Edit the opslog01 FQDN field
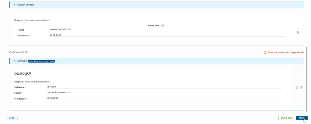 click(164, 92)
